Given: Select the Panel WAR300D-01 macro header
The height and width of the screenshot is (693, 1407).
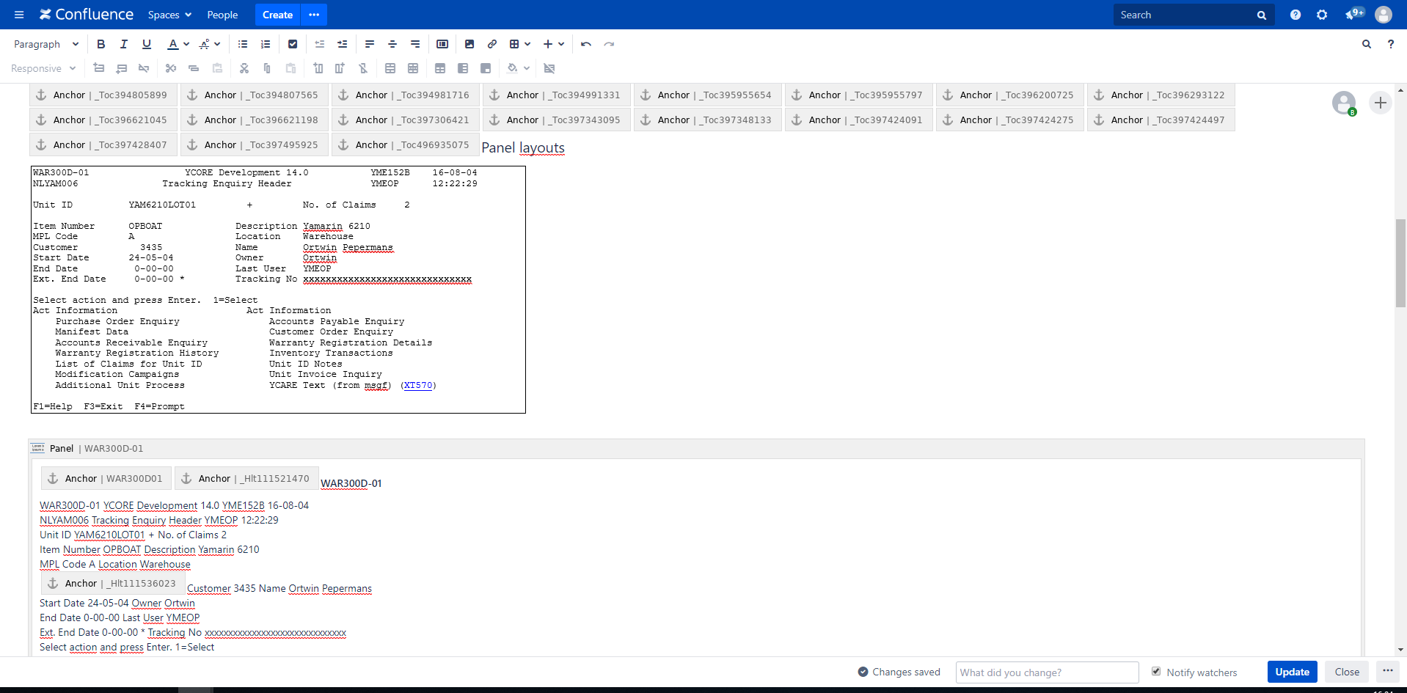Looking at the screenshot, I should tap(696, 448).
